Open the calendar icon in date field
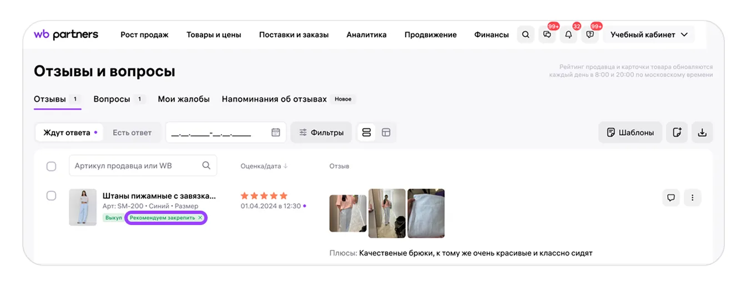Image resolution: width=746 pixels, height=286 pixels. tap(276, 132)
